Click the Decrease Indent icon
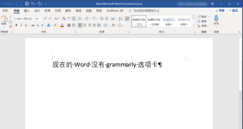This screenshot has height=129, width=243. click(102, 19)
